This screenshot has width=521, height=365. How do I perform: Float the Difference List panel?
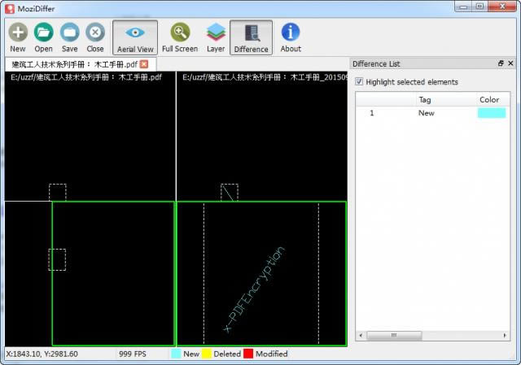point(501,63)
